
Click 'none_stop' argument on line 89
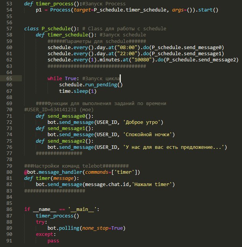(95, 228)
